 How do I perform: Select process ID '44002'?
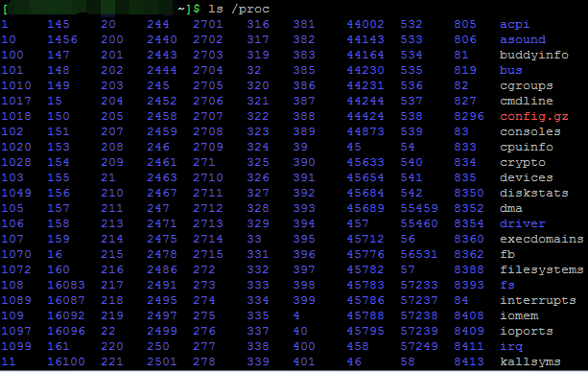click(365, 24)
